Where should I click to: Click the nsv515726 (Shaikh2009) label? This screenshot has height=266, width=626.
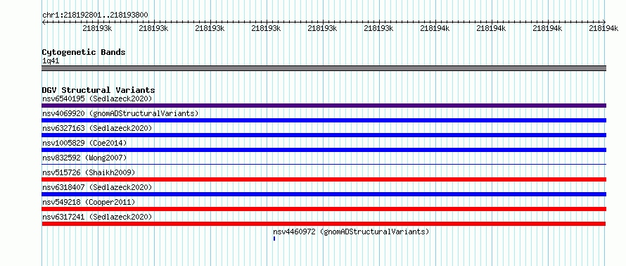(89, 172)
